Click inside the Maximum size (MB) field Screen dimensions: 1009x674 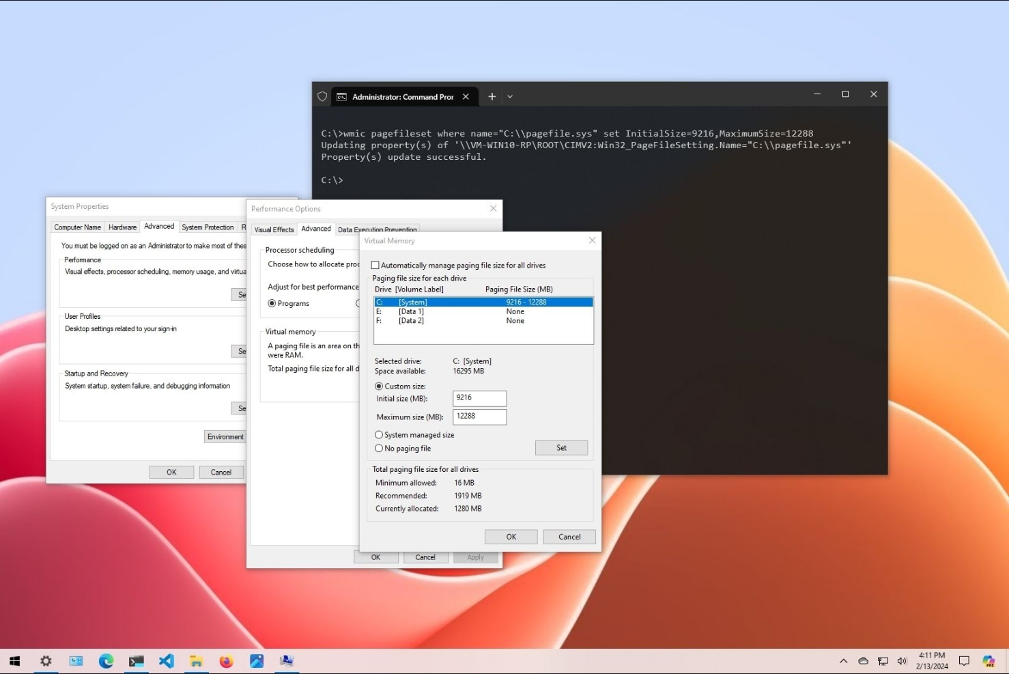click(479, 417)
